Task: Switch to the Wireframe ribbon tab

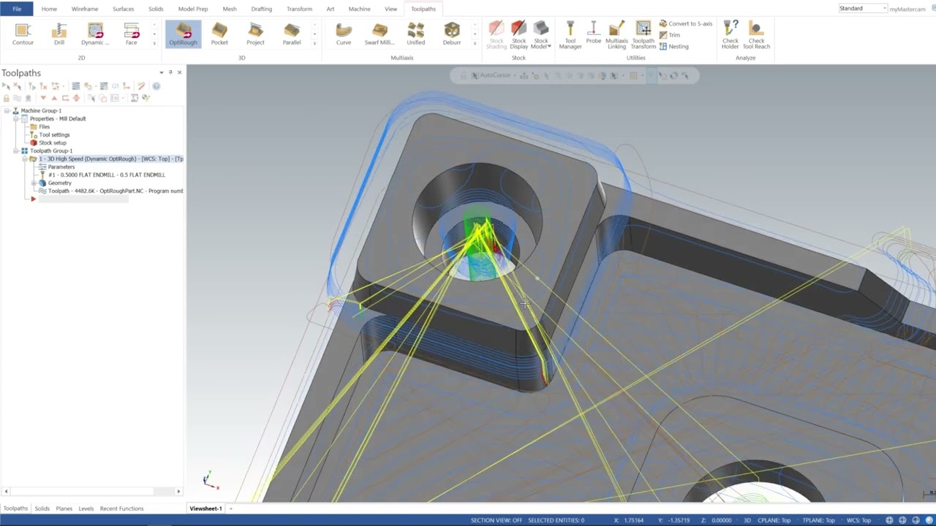Action: pyautogui.click(x=85, y=9)
